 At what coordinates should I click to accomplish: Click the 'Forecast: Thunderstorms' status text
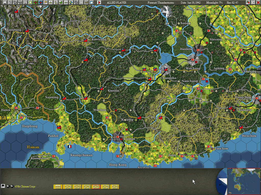tap(161, 3)
